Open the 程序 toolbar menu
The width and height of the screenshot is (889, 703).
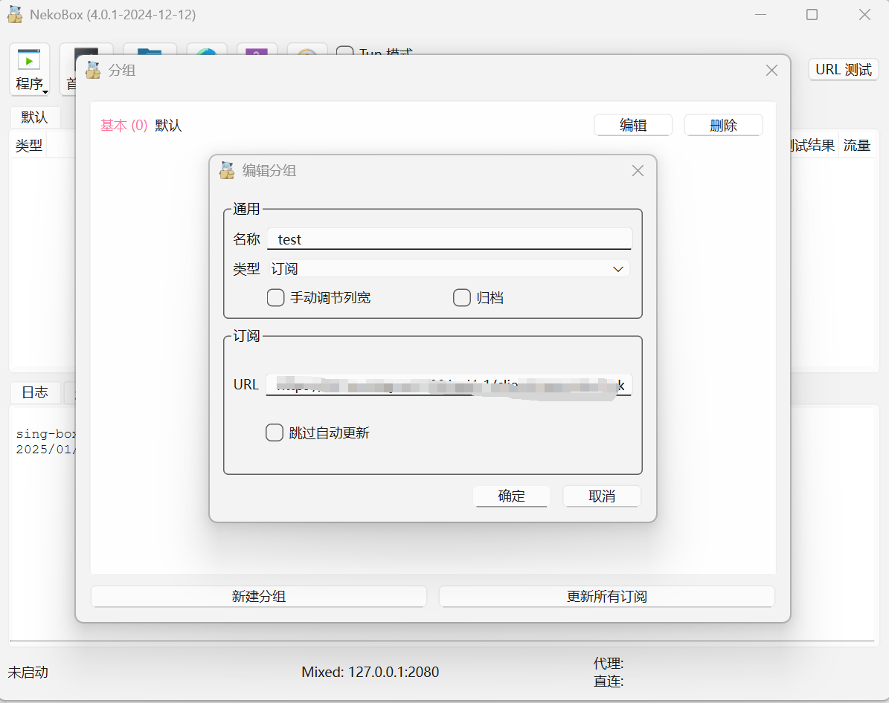[x=30, y=70]
